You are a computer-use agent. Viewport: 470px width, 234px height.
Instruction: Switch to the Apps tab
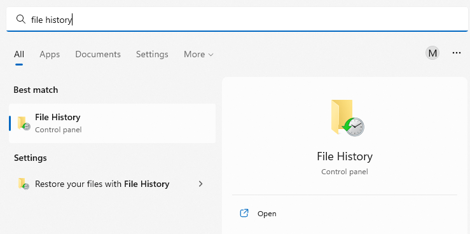click(x=50, y=54)
